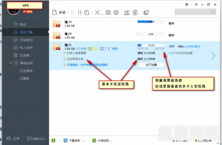Click the Thunder bird toolbar icon
The width and height of the screenshot is (222, 145).
tap(146, 13)
